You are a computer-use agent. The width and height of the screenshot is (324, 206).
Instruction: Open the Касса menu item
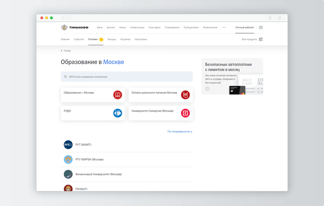point(123,27)
